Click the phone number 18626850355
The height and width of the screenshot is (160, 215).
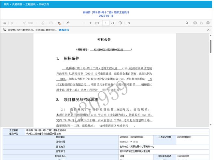183,156
